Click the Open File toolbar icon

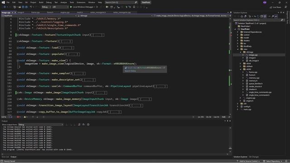(19, 7)
